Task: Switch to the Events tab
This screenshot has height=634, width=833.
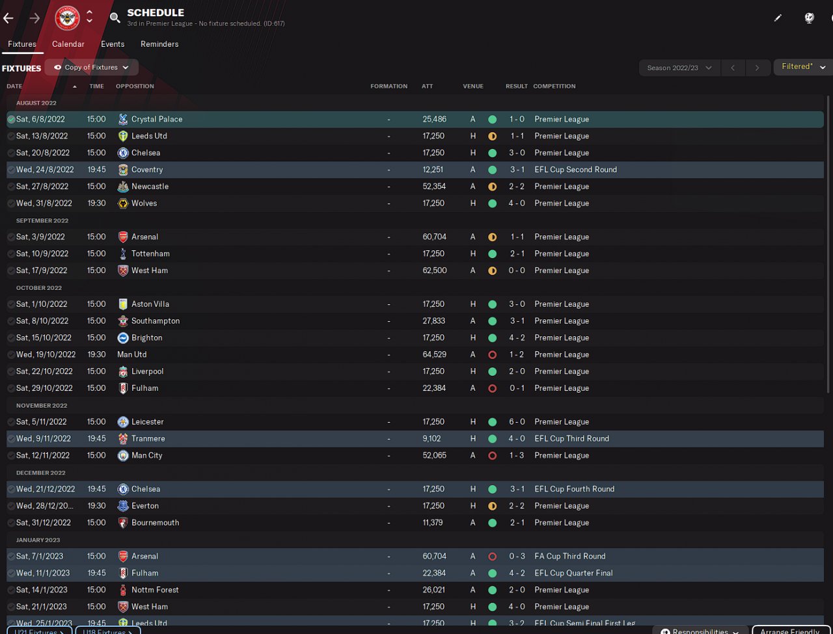Action: 113,44
